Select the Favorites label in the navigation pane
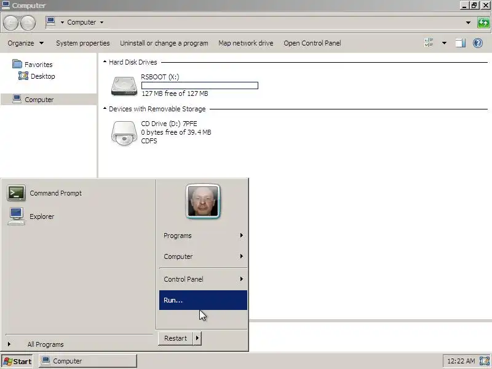The height and width of the screenshot is (369, 492). tap(39, 65)
